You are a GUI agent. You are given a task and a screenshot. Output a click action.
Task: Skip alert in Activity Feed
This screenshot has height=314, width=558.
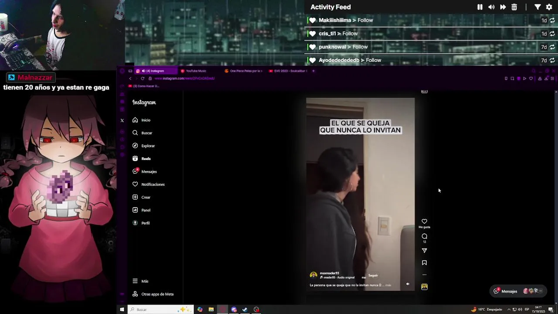pos(503,7)
